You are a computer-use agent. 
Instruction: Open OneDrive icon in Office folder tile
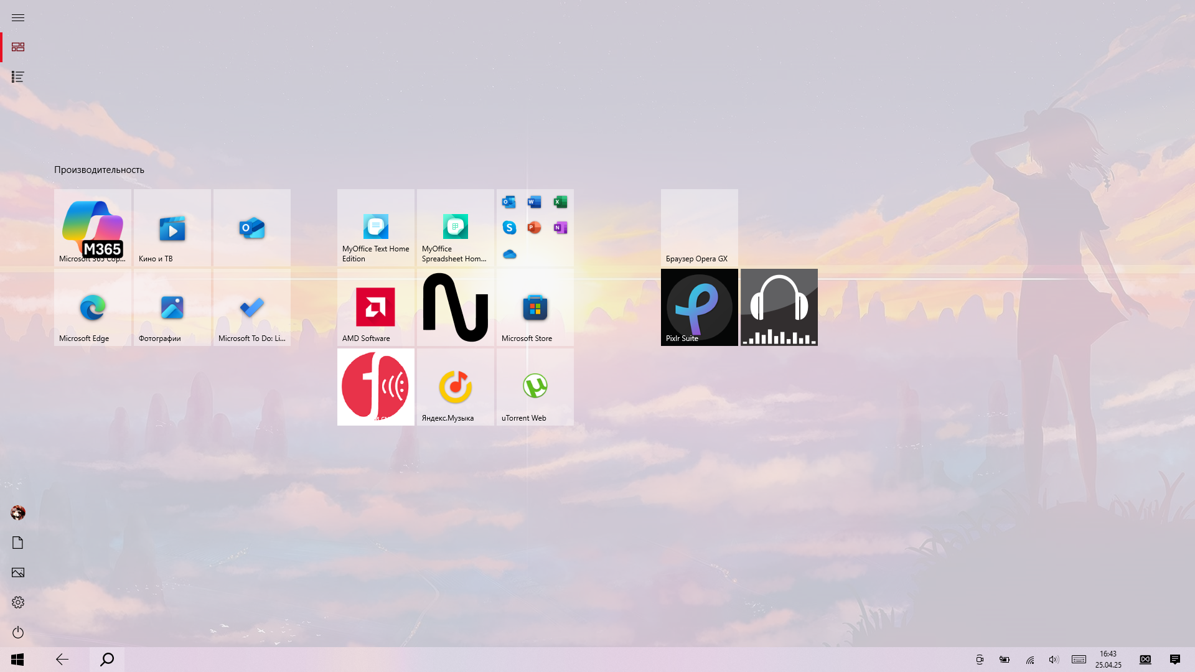(509, 254)
